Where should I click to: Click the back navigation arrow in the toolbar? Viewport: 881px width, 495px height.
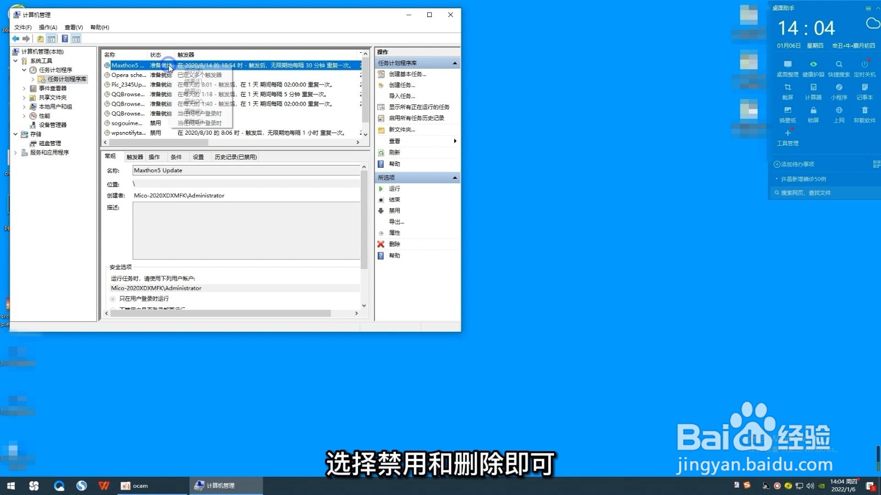(x=15, y=38)
